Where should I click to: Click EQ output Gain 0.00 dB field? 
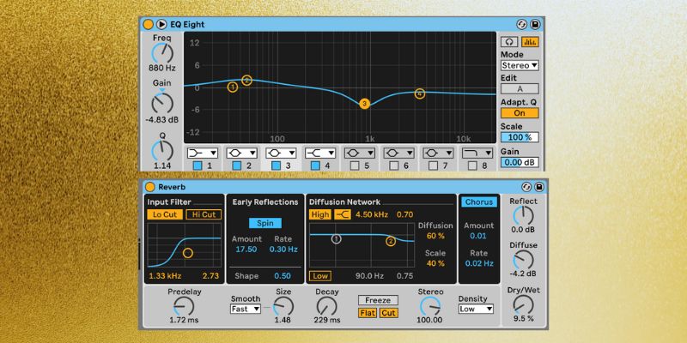click(x=520, y=162)
